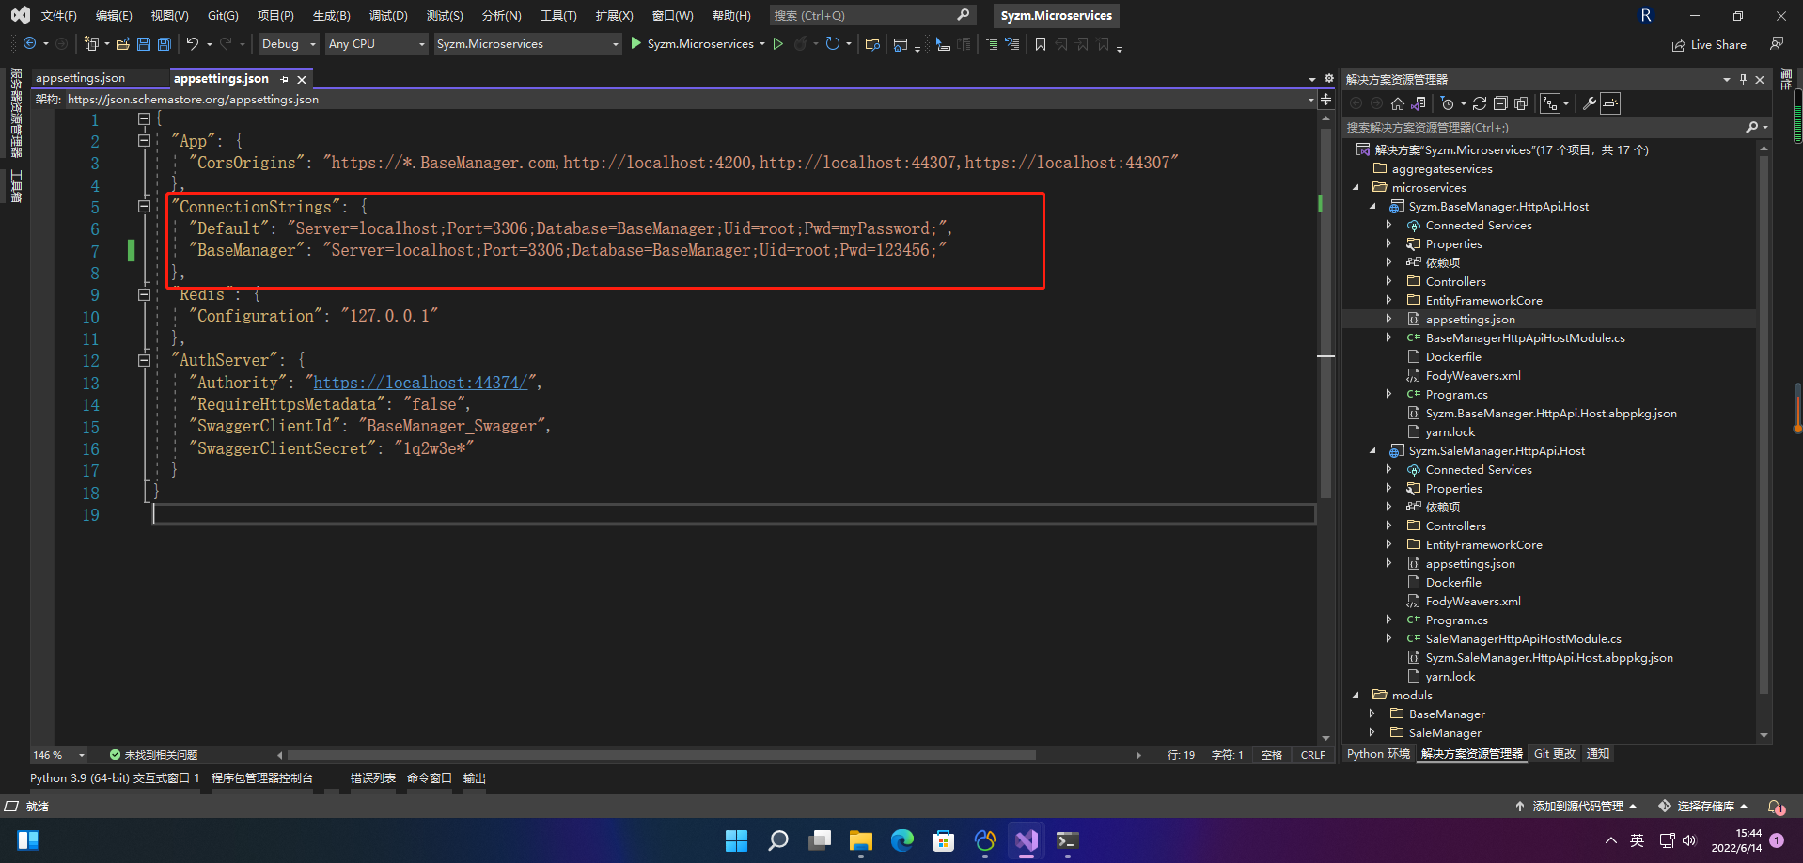This screenshot has height=863, width=1803.
Task: Collapse the AuthServer JSON block fold marker
Action: click(x=144, y=360)
